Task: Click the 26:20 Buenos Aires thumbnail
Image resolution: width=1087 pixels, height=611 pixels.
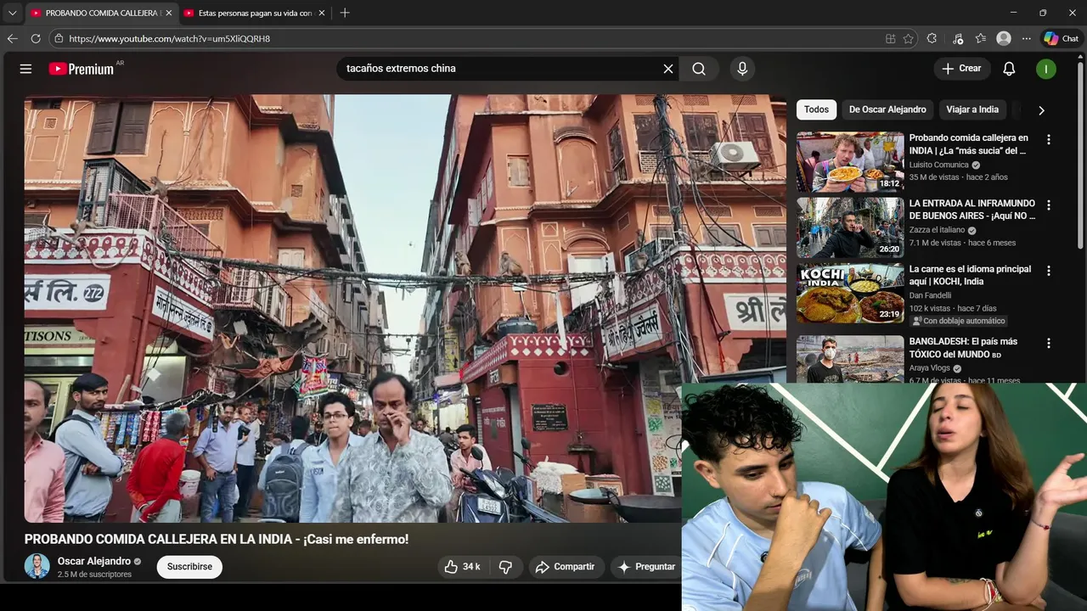Action: tap(850, 227)
